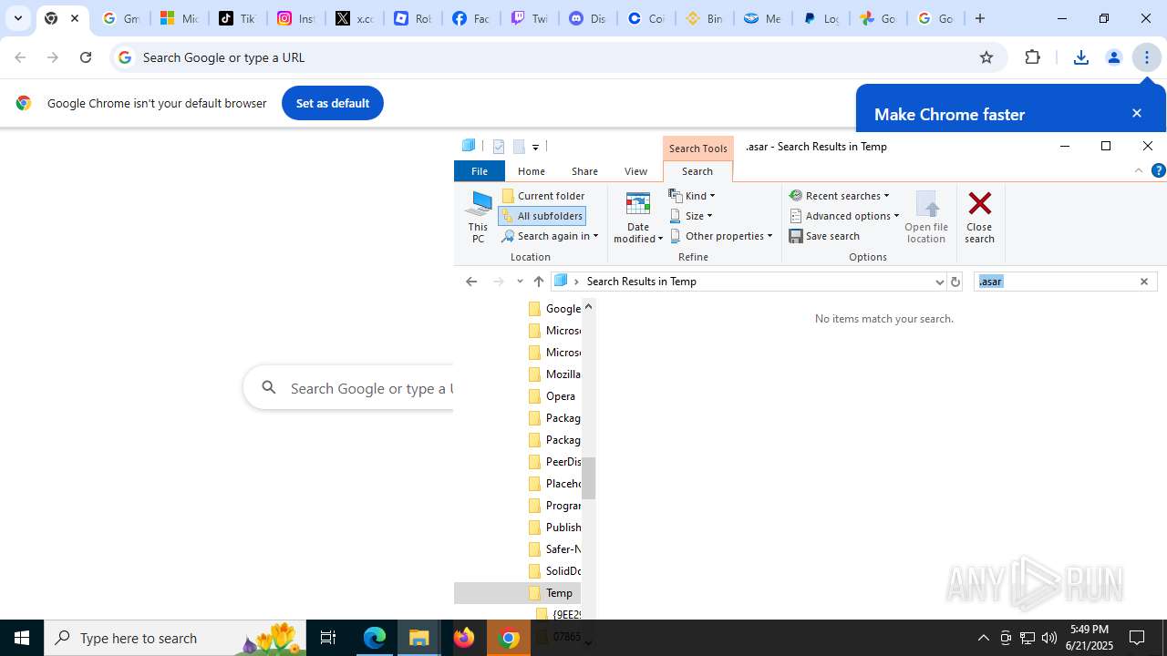Refresh Explorer search results
This screenshot has height=656, width=1167.
tap(955, 282)
